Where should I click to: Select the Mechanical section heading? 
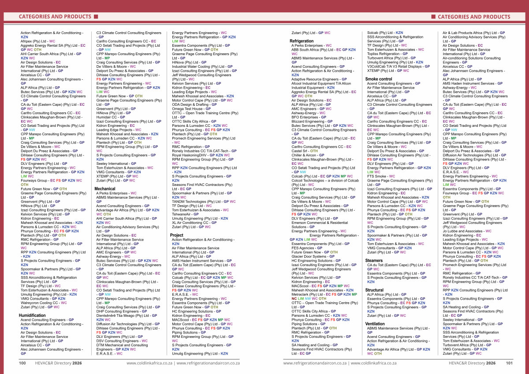coord(105,189)
